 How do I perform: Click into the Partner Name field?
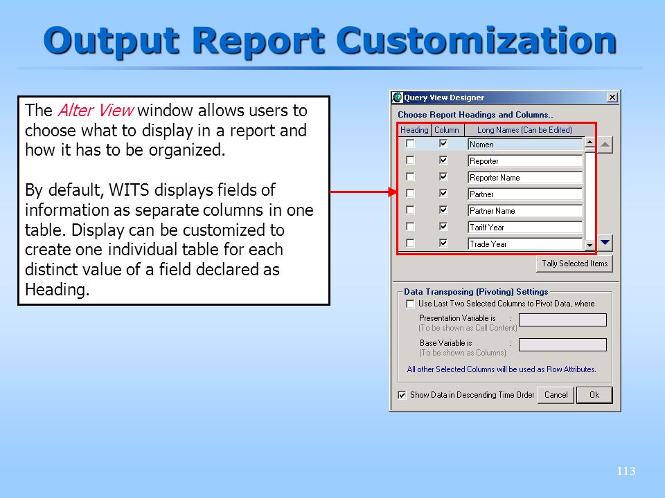[525, 210]
